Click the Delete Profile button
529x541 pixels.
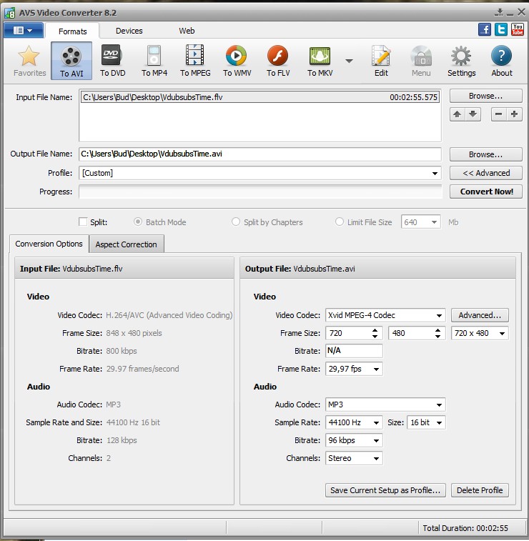click(480, 490)
